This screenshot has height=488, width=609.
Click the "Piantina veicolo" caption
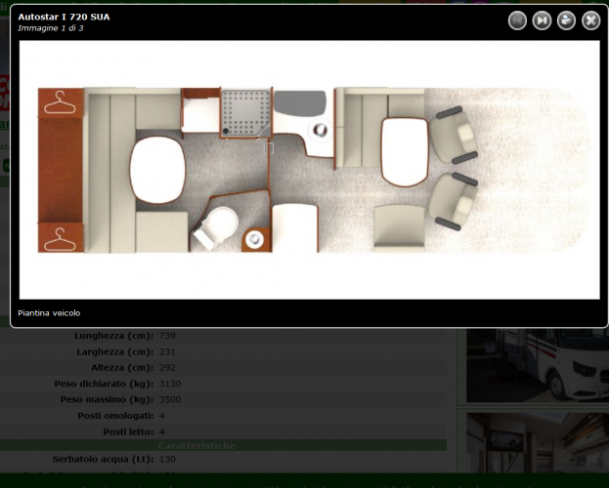click(49, 313)
